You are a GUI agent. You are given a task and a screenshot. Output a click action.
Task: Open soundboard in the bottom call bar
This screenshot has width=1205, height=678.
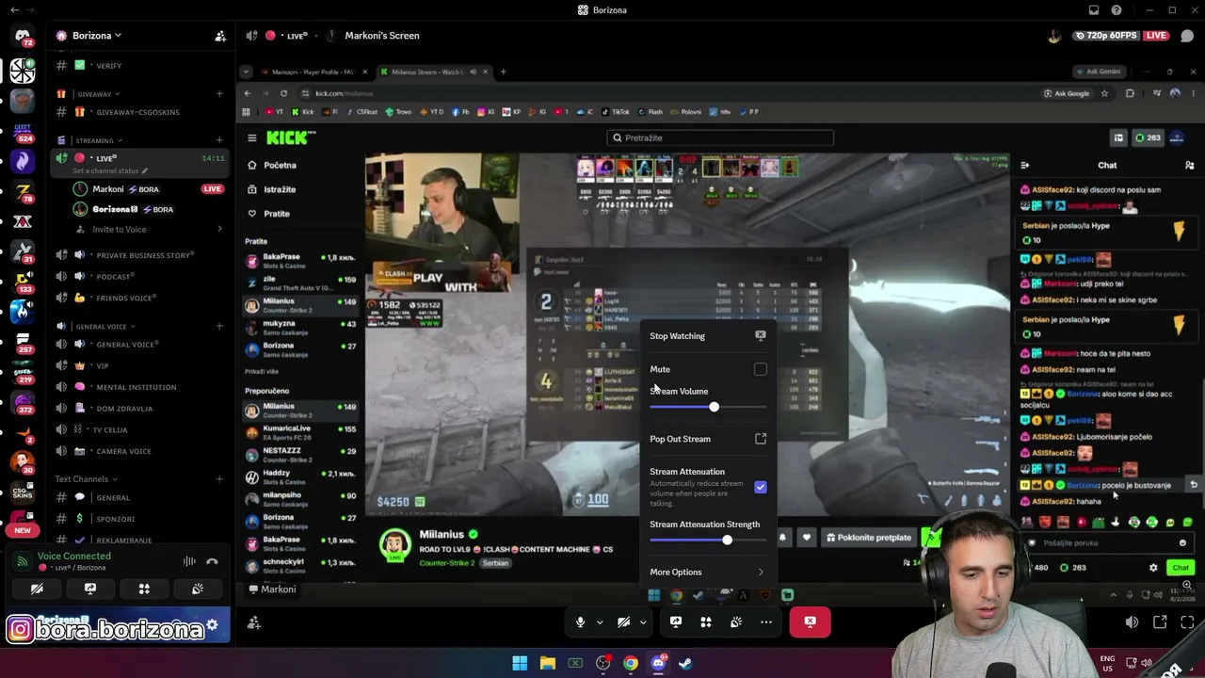pyautogui.click(x=736, y=621)
